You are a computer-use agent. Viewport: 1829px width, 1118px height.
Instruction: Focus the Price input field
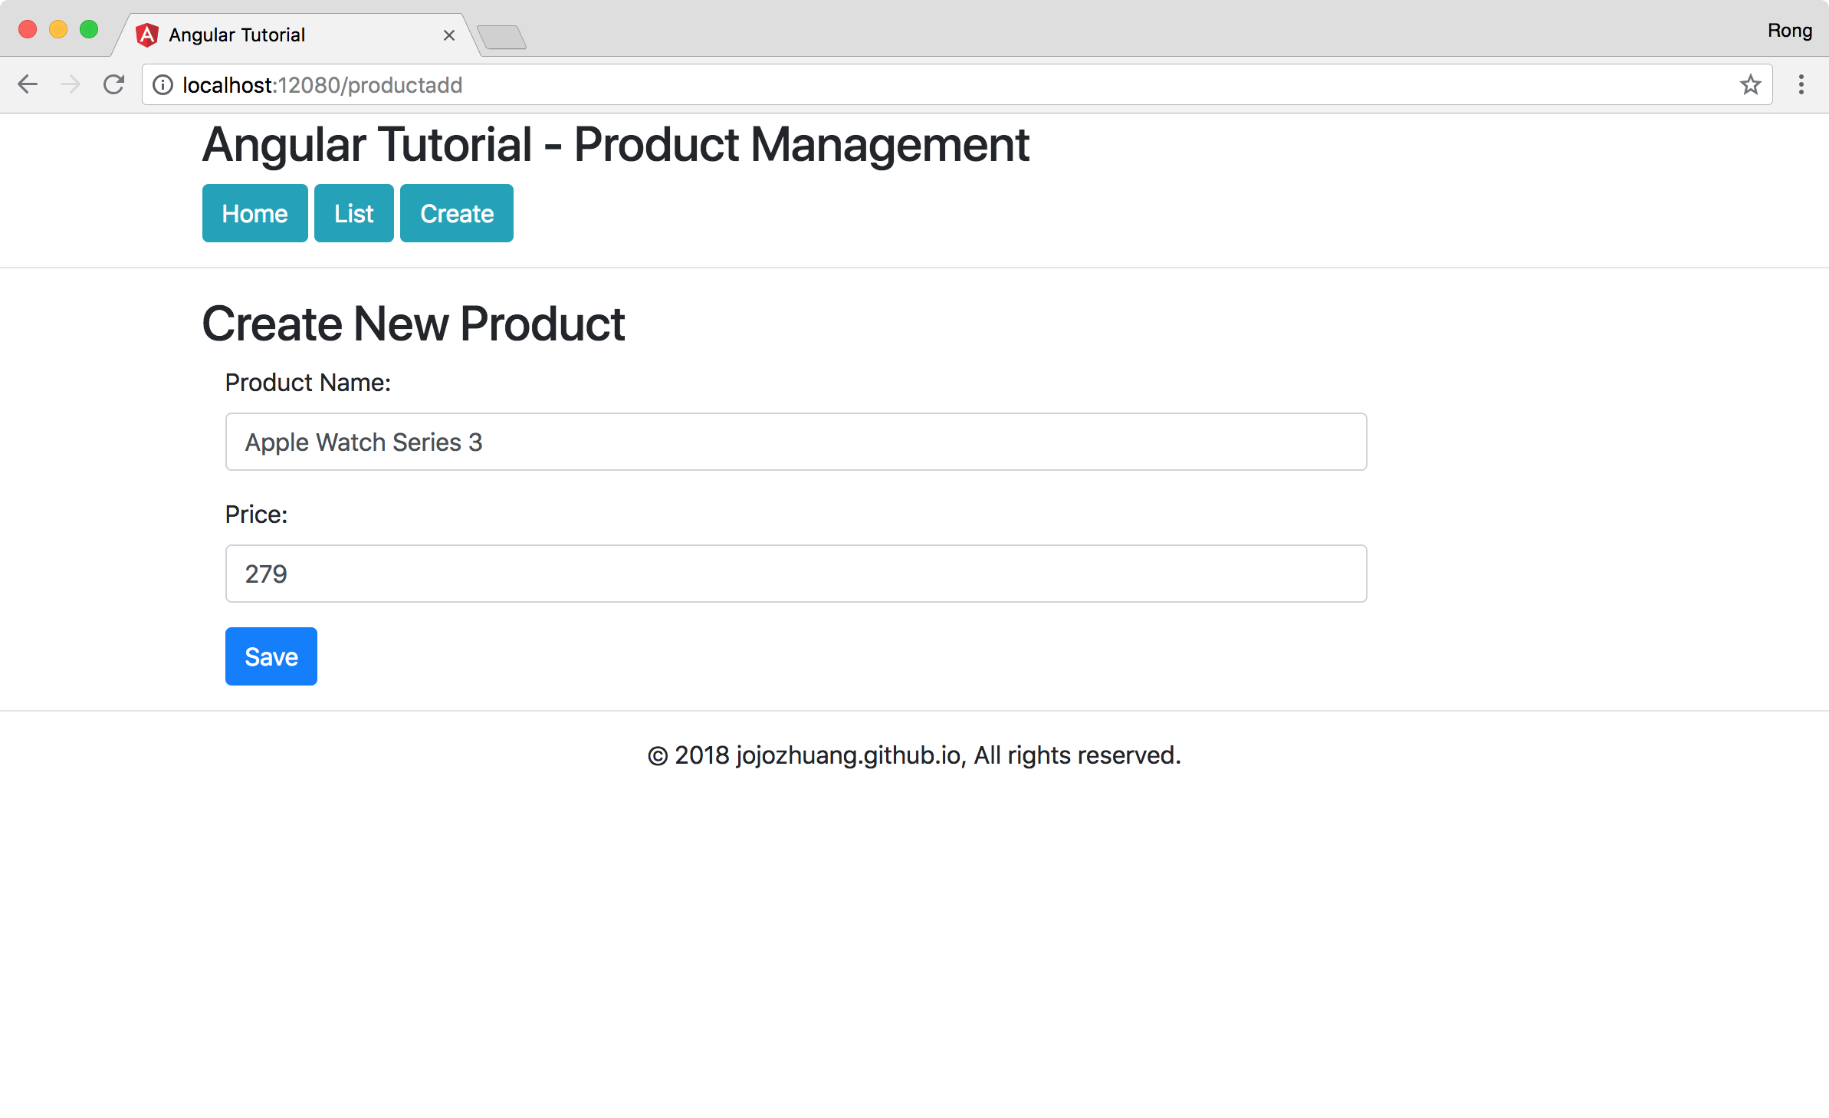pos(796,574)
